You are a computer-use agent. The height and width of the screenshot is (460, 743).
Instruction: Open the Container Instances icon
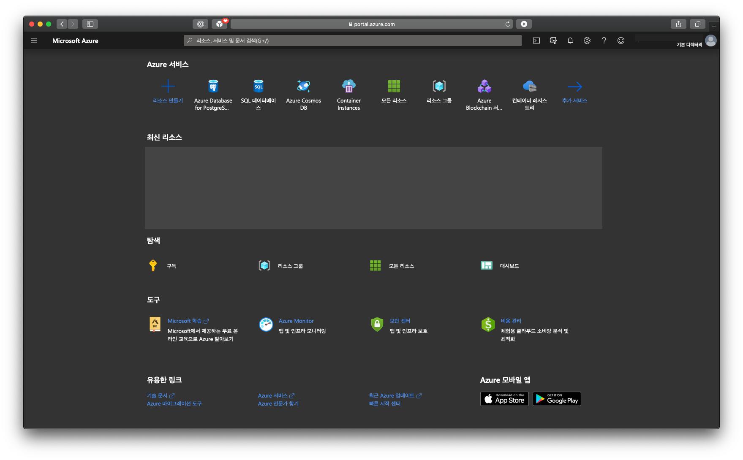pyautogui.click(x=349, y=86)
